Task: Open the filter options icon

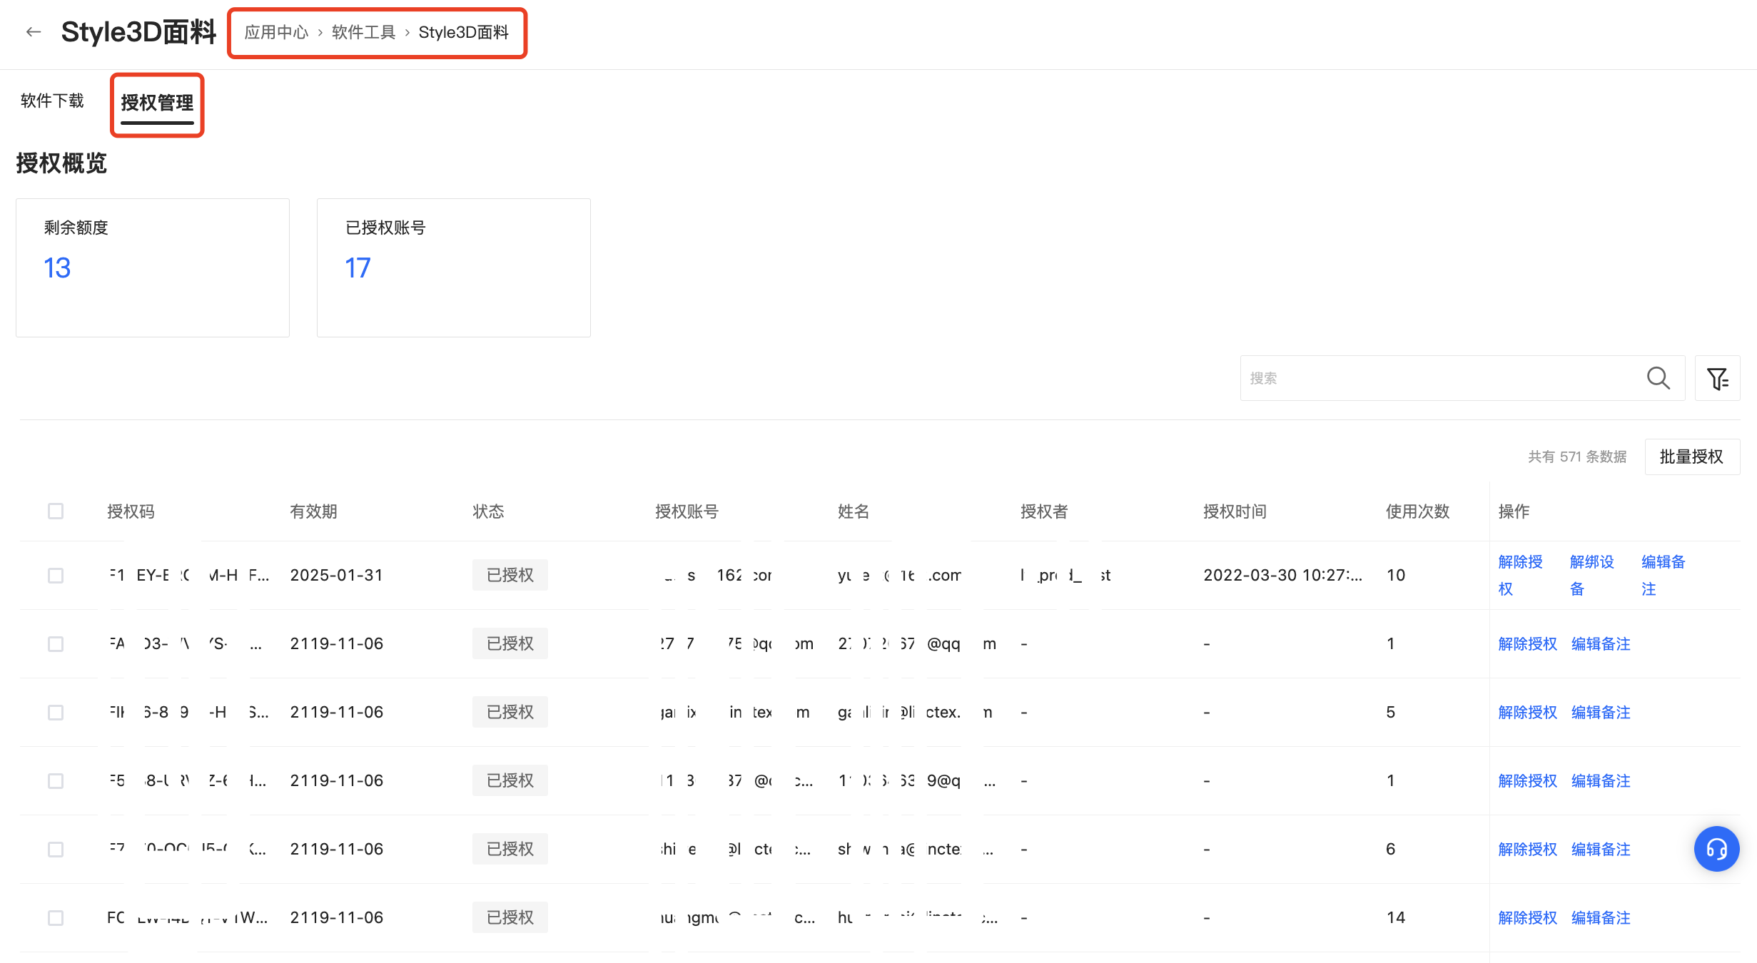Action: (1717, 378)
